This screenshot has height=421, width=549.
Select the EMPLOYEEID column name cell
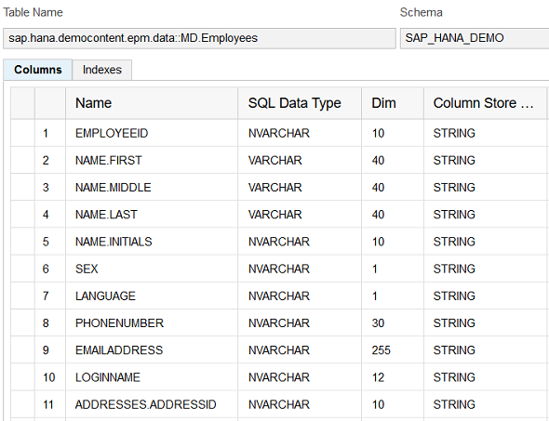click(x=152, y=133)
